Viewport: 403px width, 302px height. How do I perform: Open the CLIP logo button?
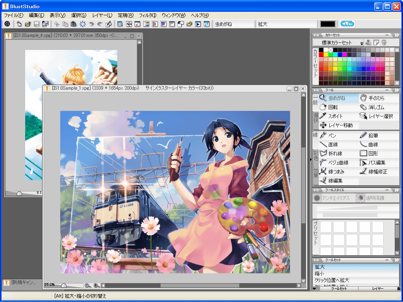(x=347, y=24)
